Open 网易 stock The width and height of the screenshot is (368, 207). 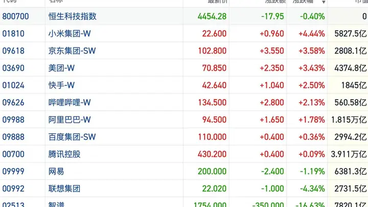coord(56,171)
